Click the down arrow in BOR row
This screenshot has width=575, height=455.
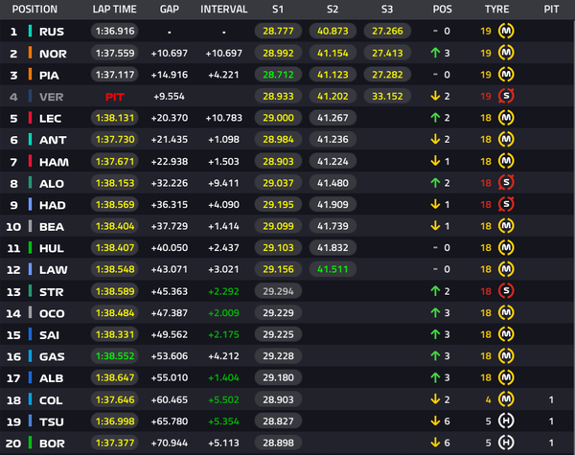[435, 443]
